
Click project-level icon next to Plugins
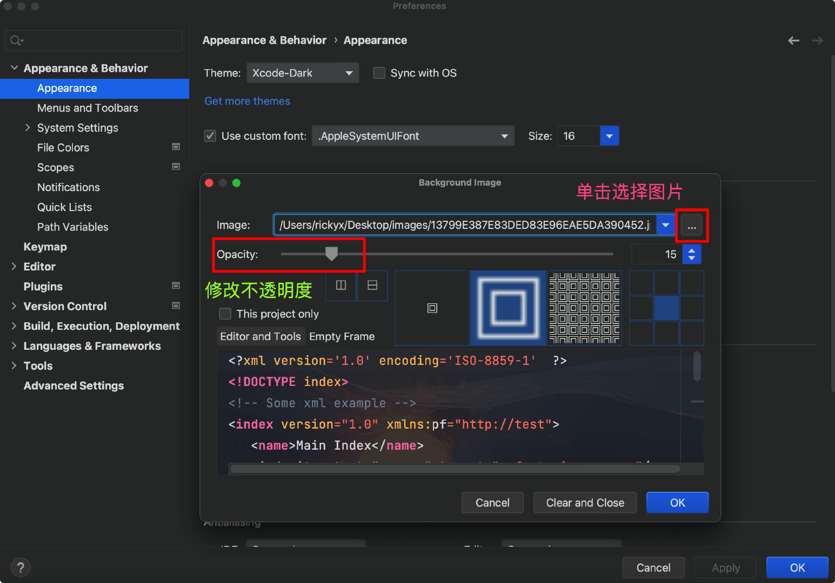coord(176,286)
